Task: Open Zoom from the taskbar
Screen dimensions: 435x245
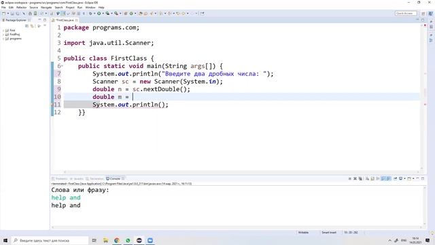Action: (150, 240)
